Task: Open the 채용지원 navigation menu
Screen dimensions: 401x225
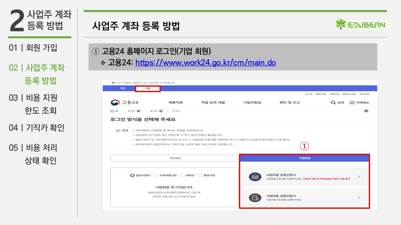Action: 175,102
